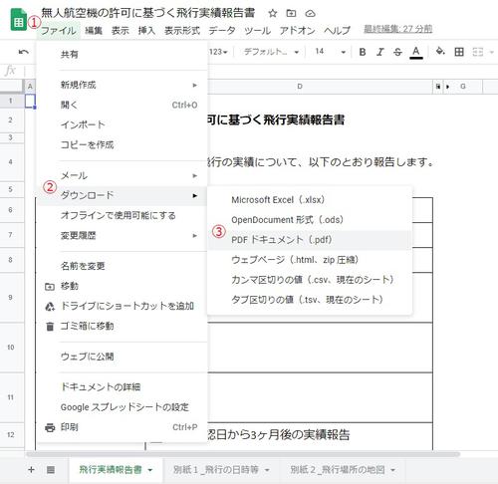Open the ヘルプ menu
Image resolution: width=498 pixels, height=484 pixels.
(337, 31)
